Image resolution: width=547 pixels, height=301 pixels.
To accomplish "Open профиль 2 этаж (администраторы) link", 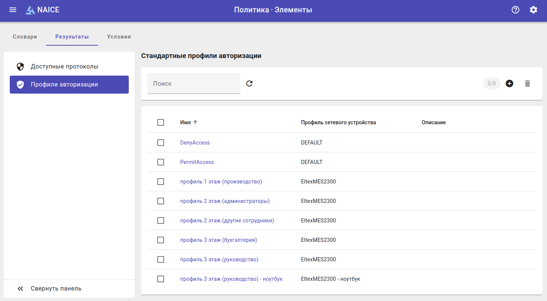I will coord(225,201).
